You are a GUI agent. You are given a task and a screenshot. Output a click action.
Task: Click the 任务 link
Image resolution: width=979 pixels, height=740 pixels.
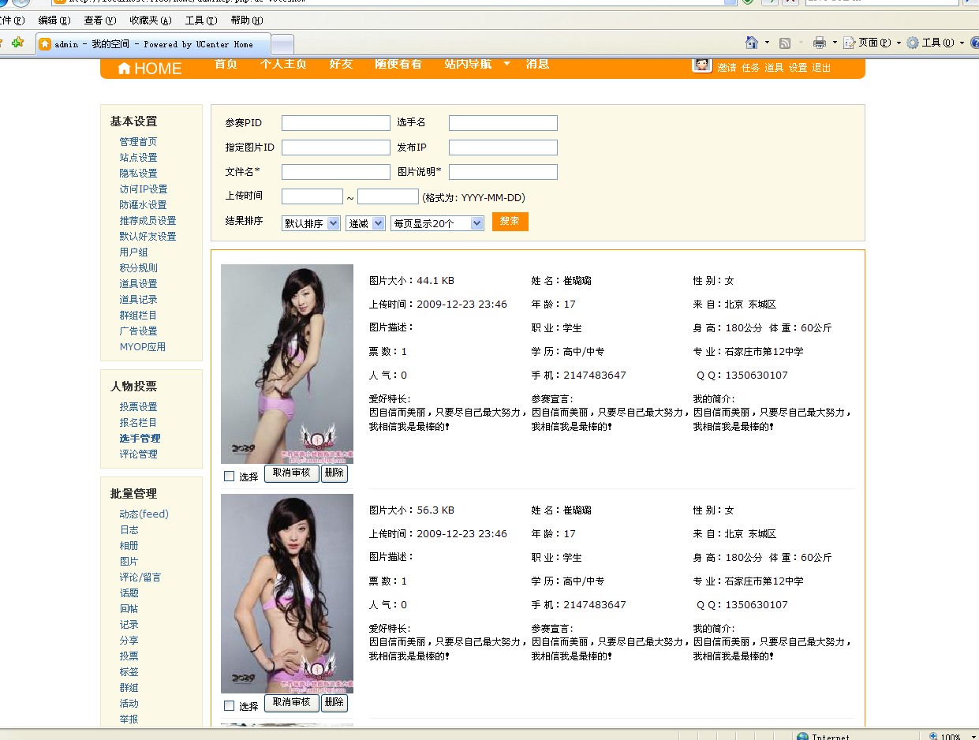750,68
